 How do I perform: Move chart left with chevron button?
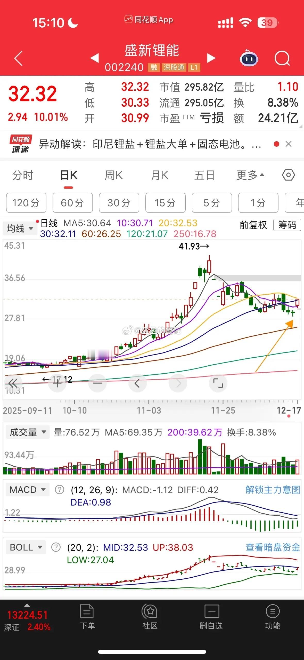pyautogui.click(x=137, y=383)
